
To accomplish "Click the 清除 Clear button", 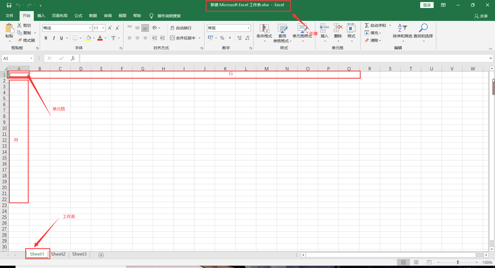I will (x=373, y=40).
